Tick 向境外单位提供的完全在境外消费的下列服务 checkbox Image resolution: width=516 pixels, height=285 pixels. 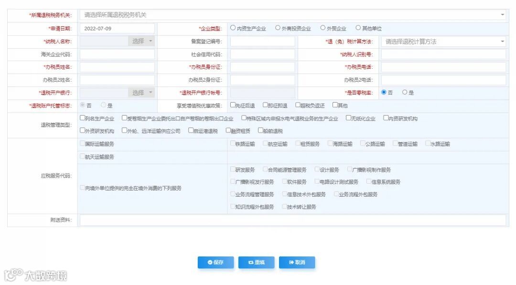pyautogui.click(x=83, y=188)
